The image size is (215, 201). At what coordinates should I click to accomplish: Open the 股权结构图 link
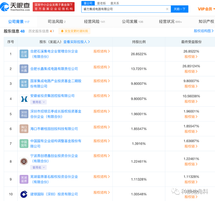[204, 31]
